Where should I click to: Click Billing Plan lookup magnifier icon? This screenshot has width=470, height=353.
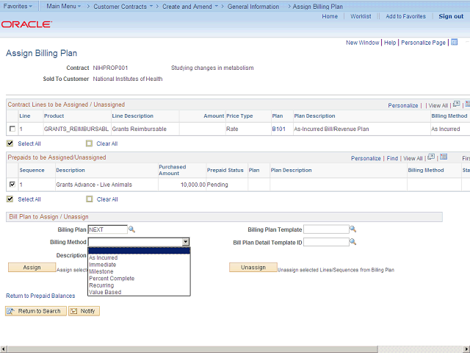(x=132, y=229)
